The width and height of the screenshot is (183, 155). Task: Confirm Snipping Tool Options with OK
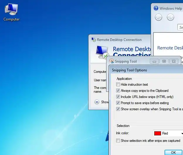click(x=173, y=152)
